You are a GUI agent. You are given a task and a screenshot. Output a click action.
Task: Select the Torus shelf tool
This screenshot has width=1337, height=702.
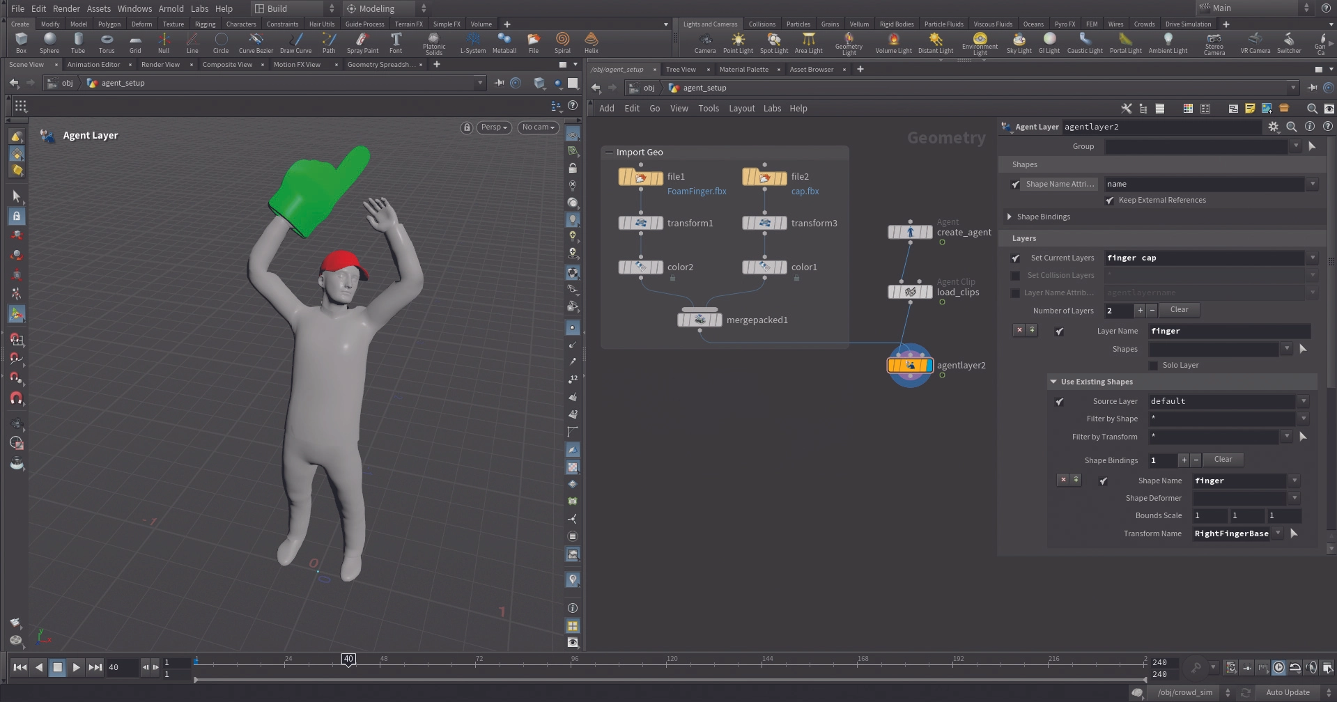107,43
